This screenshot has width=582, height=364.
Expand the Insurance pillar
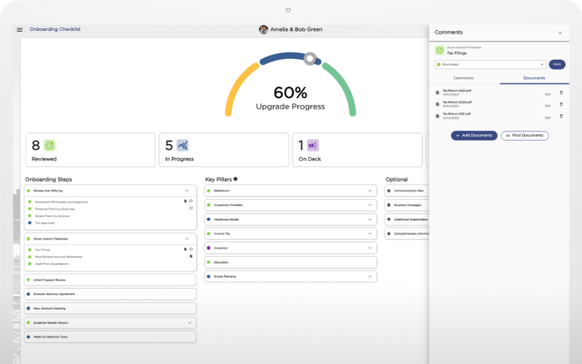(x=370, y=248)
